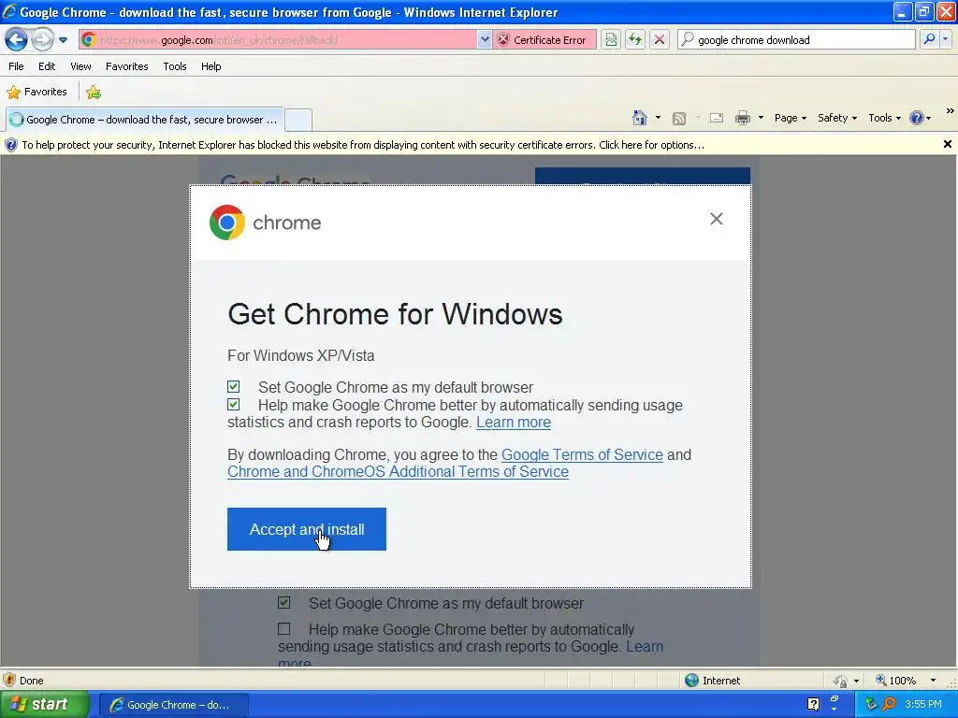Open a new blank tab
Viewport: 958px width, 718px height.
click(298, 121)
